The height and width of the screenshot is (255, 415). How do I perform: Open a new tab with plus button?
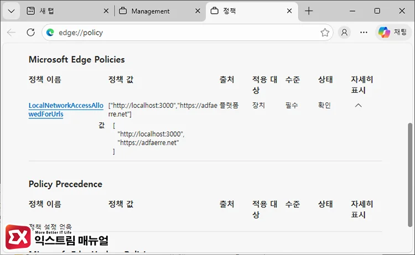click(309, 11)
